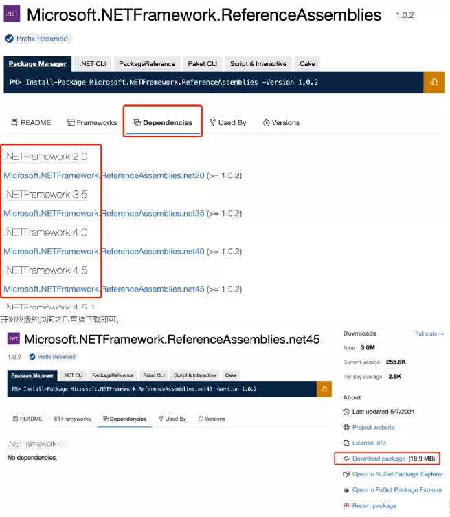Open the Project website link

(374, 428)
